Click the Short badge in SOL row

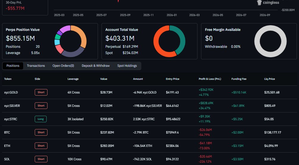(41, 159)
